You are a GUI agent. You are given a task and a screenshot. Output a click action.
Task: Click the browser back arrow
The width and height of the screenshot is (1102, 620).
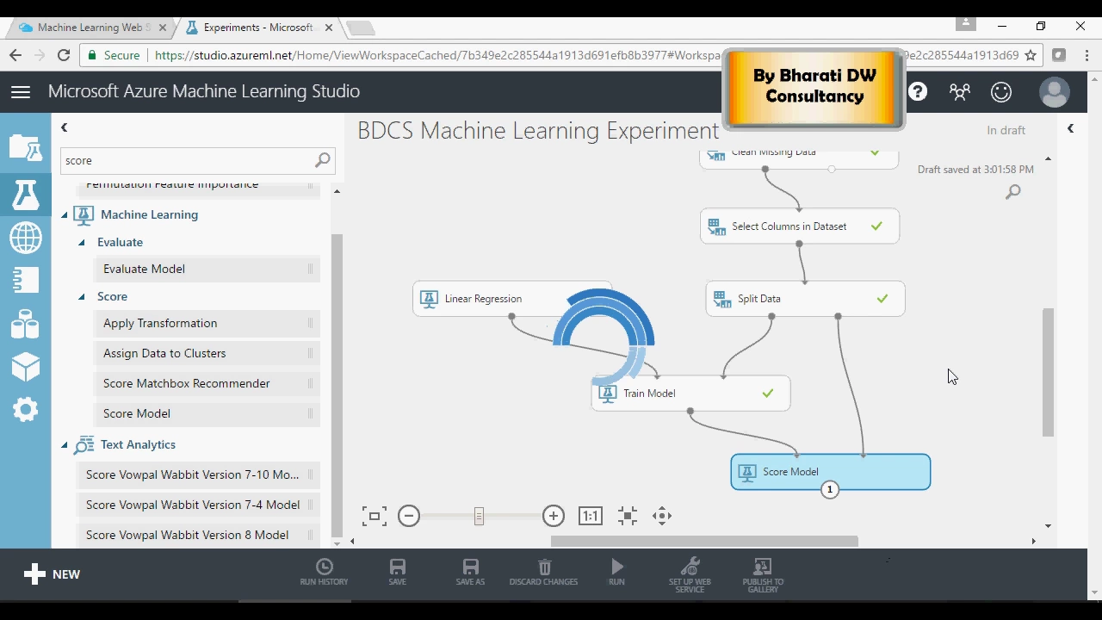15,55
